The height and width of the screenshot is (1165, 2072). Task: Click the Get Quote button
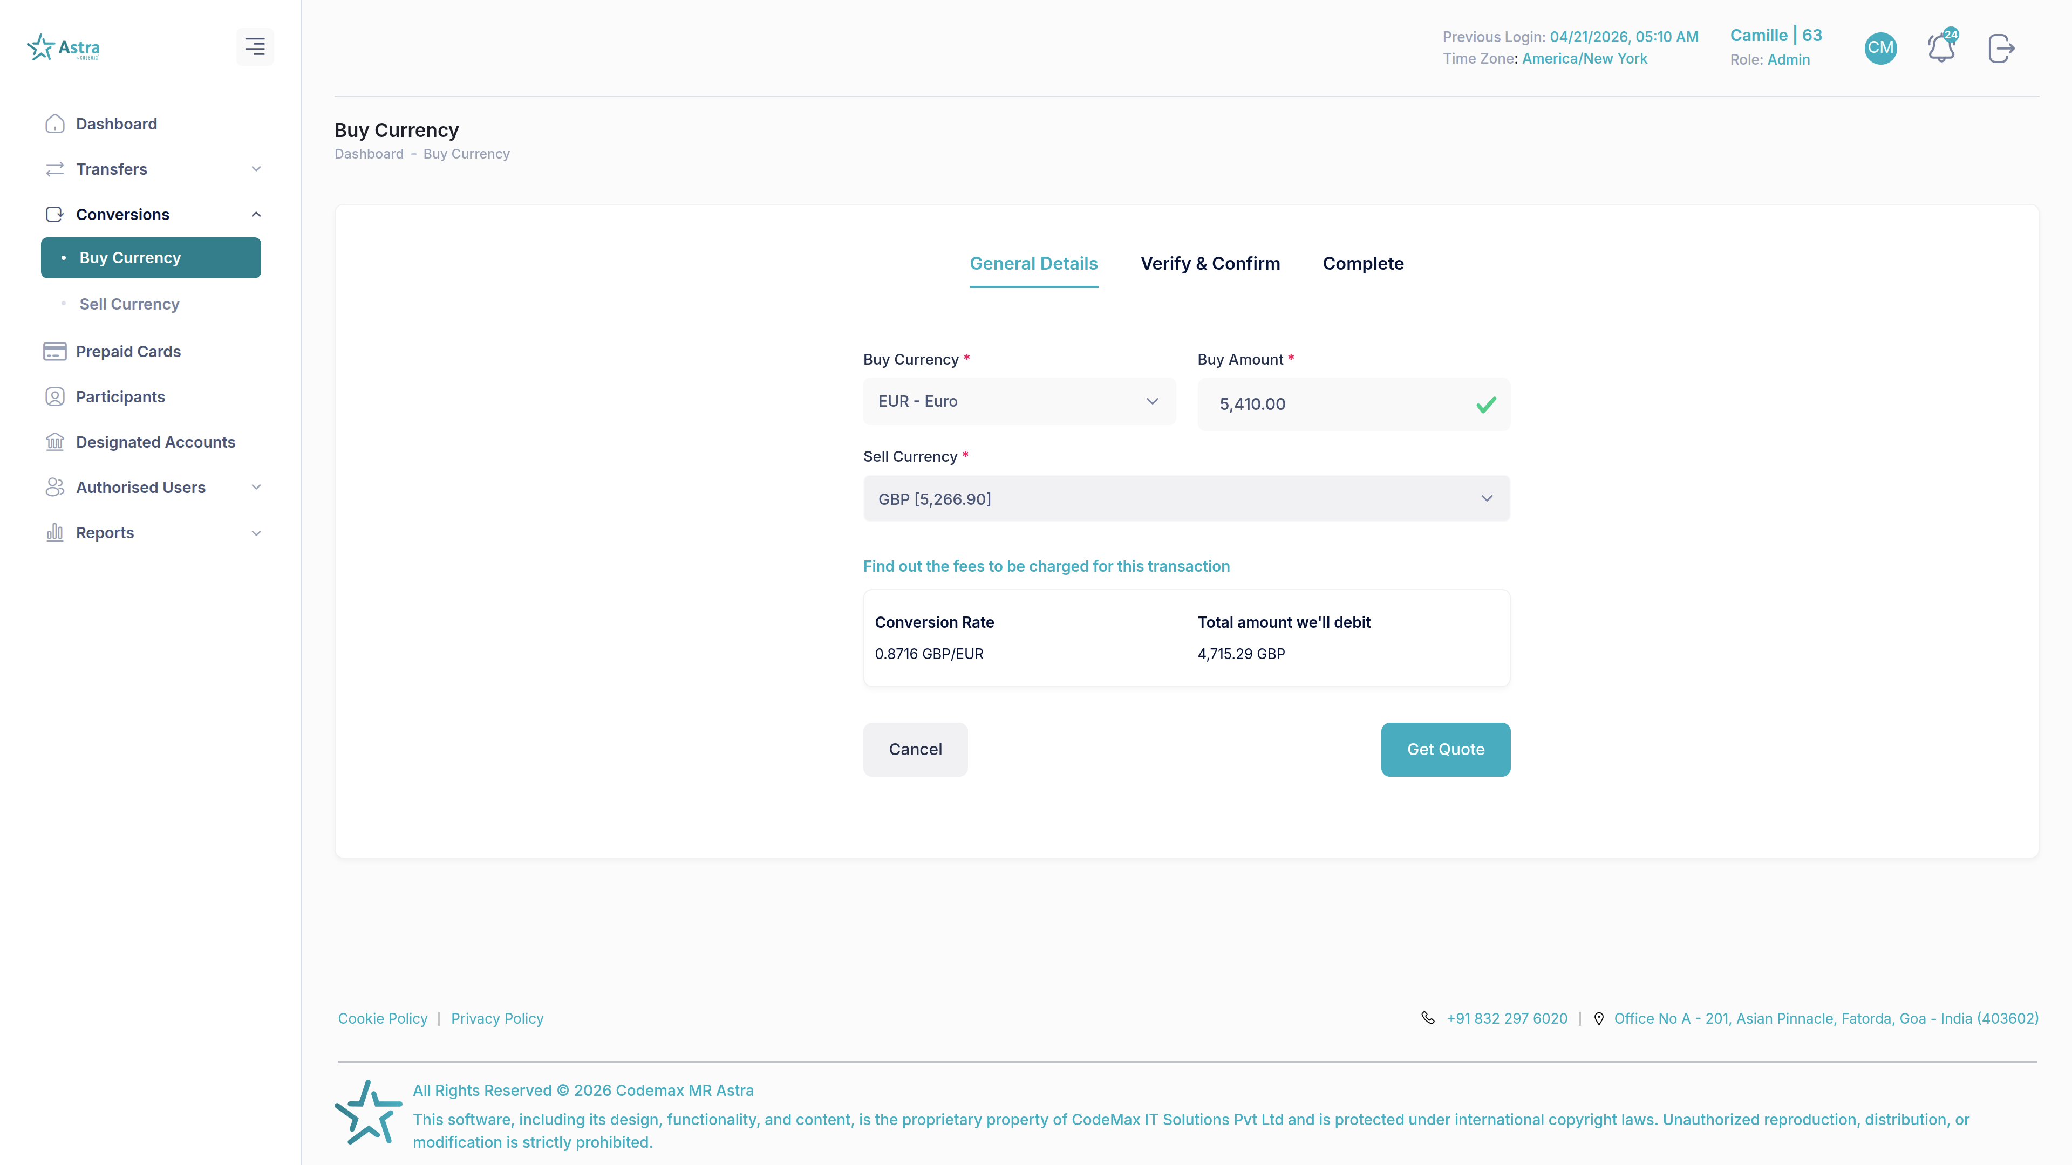[x=1446, y=749]
